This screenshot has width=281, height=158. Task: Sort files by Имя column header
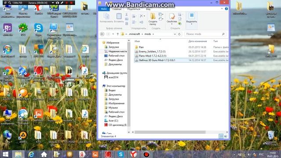pyautogui.click(x=137, y=41)
